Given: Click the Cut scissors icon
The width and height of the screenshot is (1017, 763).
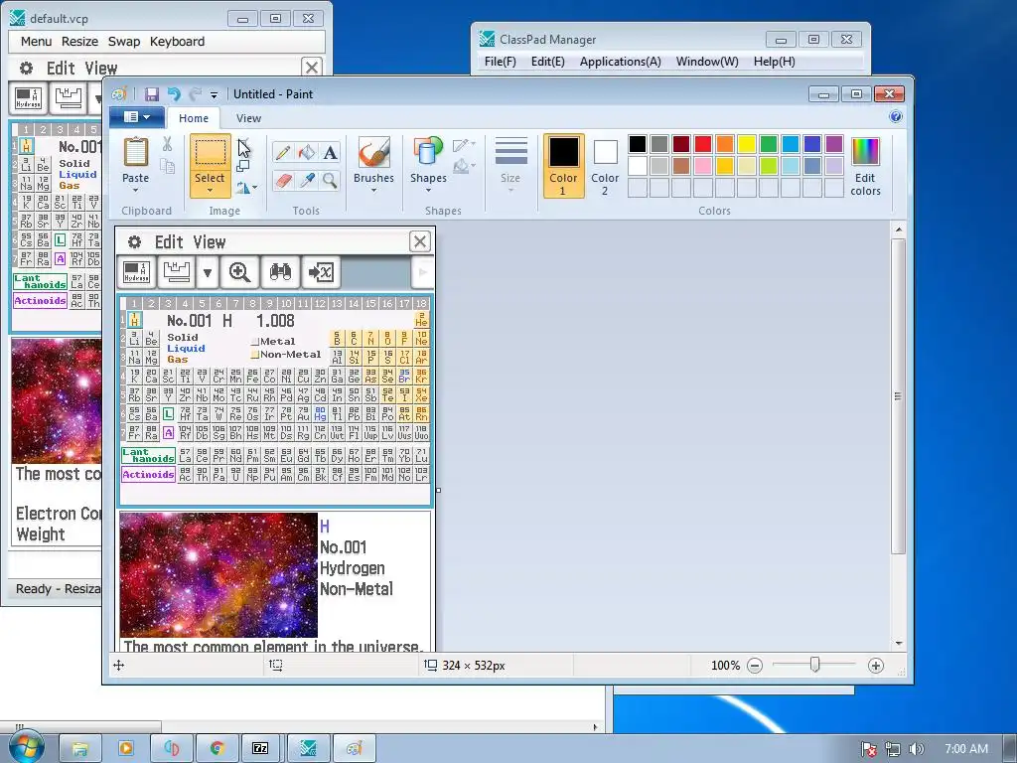Looking at the screenshot, I should (167, 144).
